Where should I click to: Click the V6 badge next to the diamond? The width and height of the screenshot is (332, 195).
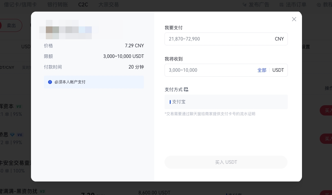[20, 135]
